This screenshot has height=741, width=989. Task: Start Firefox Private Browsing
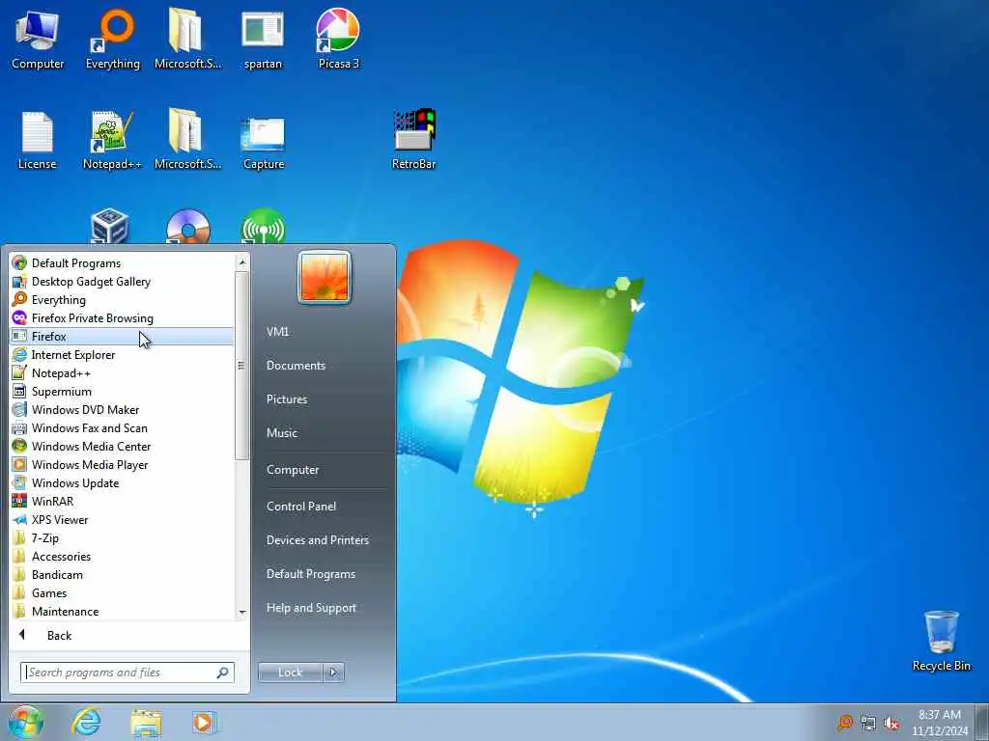tap(123, 318)
